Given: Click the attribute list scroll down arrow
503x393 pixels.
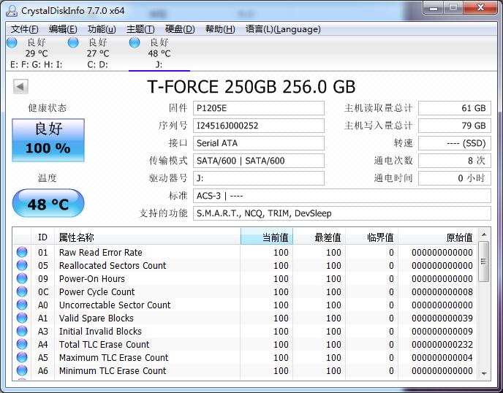Looking at the screenshot, I should [x=484, y=373].
